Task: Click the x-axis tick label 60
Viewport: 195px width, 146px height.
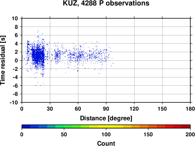Action: point(78,109)
